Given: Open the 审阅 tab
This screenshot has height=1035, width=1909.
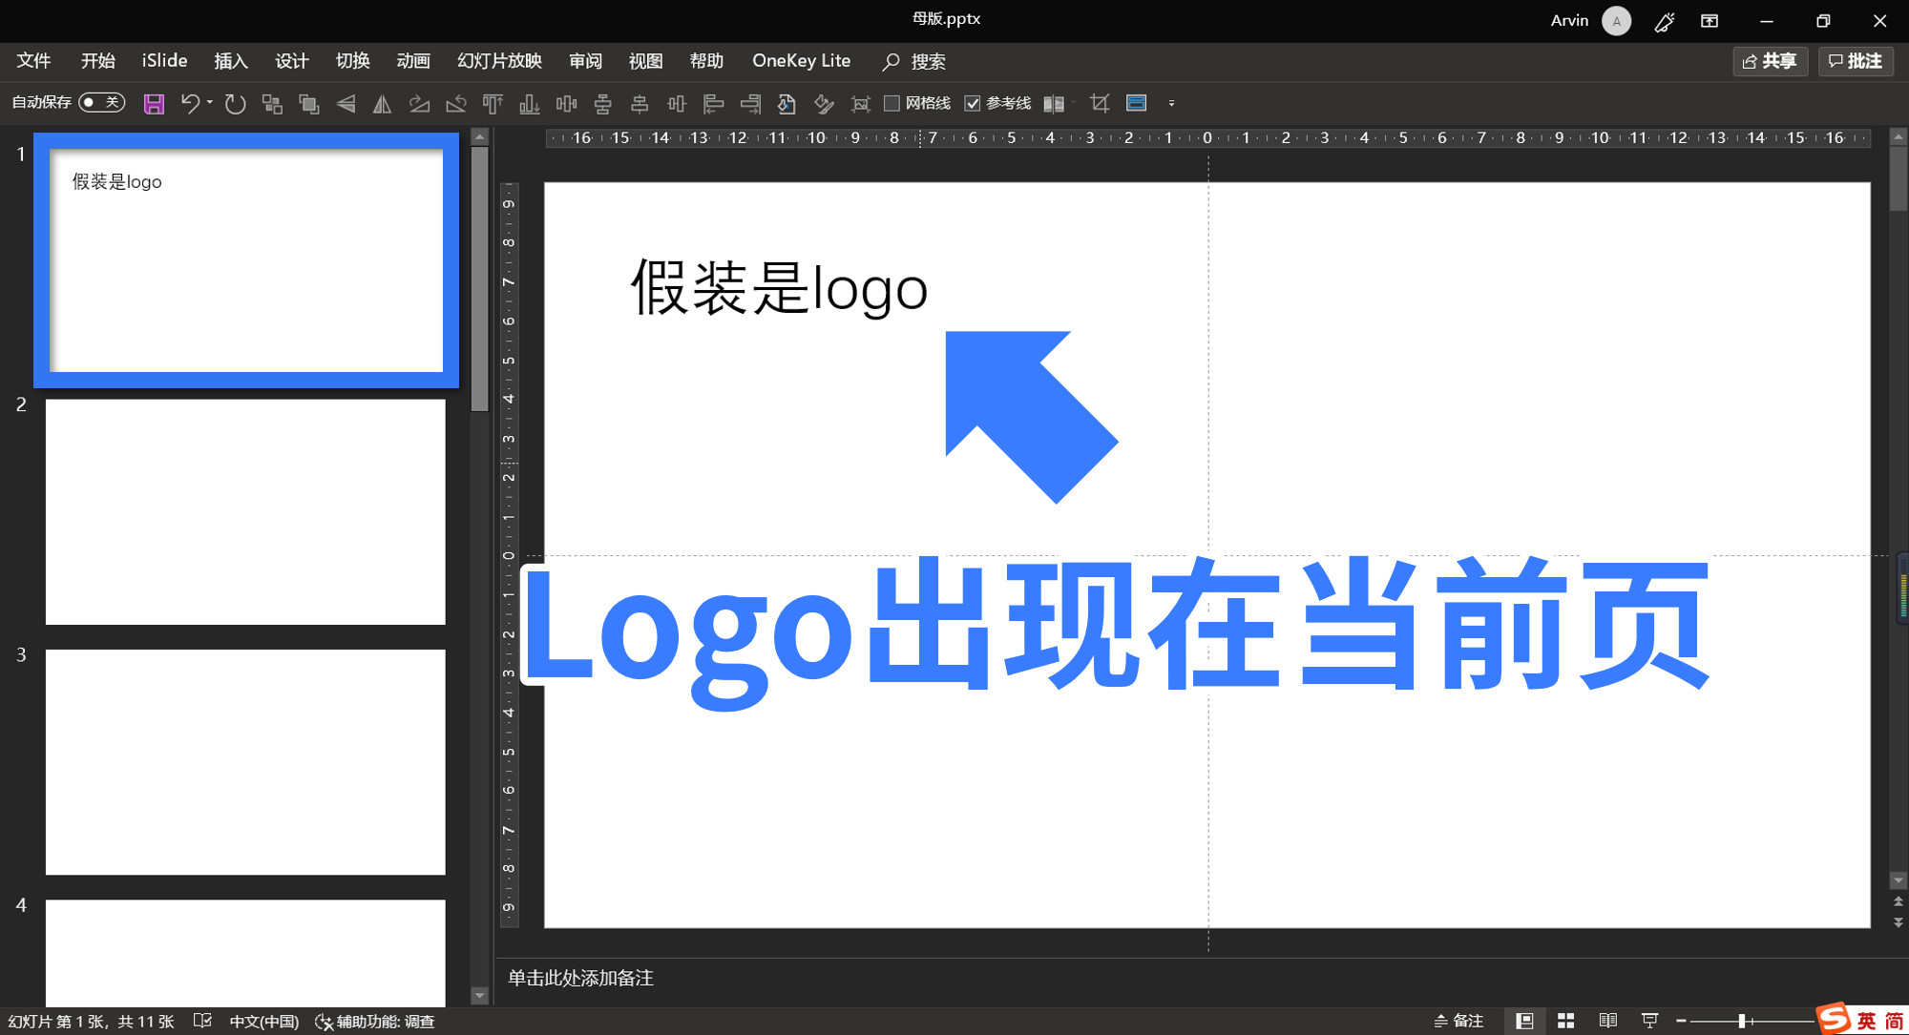Looking at the screenshot, I should pyautogui.click(x=585, y=61).
